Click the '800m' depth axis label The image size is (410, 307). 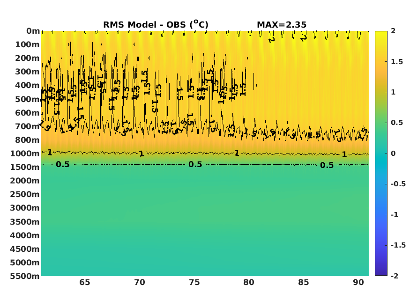point(27,139)
